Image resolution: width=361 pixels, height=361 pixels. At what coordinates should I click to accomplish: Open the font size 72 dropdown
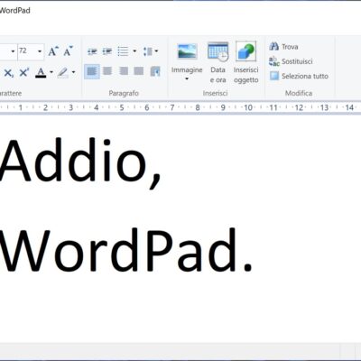(40, 51)
